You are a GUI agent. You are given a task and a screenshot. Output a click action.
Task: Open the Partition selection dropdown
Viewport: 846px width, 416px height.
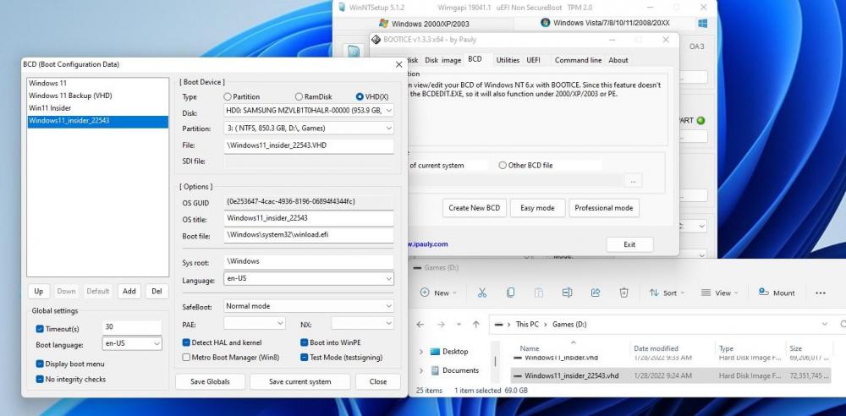click(x=309, y=129)
